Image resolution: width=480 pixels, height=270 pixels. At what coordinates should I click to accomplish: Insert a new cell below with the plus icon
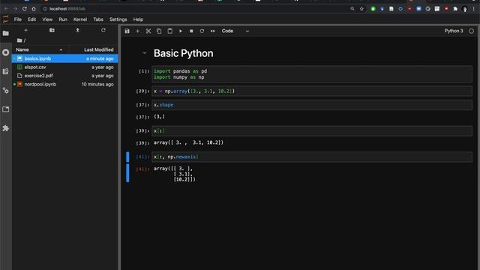(137, 31)
